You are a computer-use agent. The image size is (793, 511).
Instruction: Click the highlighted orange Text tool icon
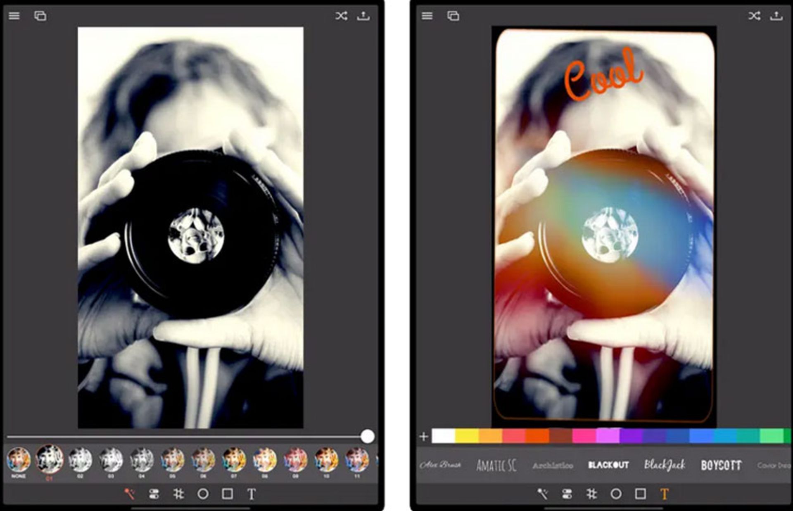click(664, 494)
